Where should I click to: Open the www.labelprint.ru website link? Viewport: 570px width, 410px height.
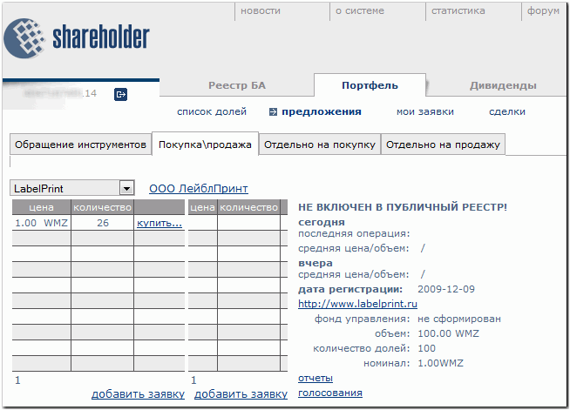coord(346,304)
